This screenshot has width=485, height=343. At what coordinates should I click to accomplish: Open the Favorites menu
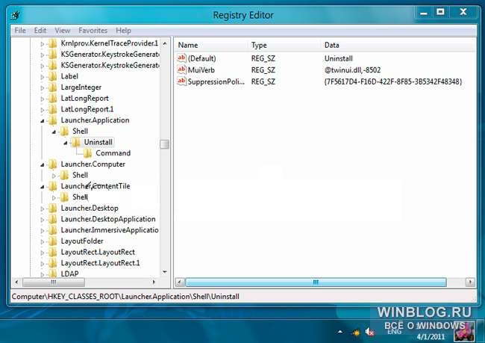[x=93, y=31]
